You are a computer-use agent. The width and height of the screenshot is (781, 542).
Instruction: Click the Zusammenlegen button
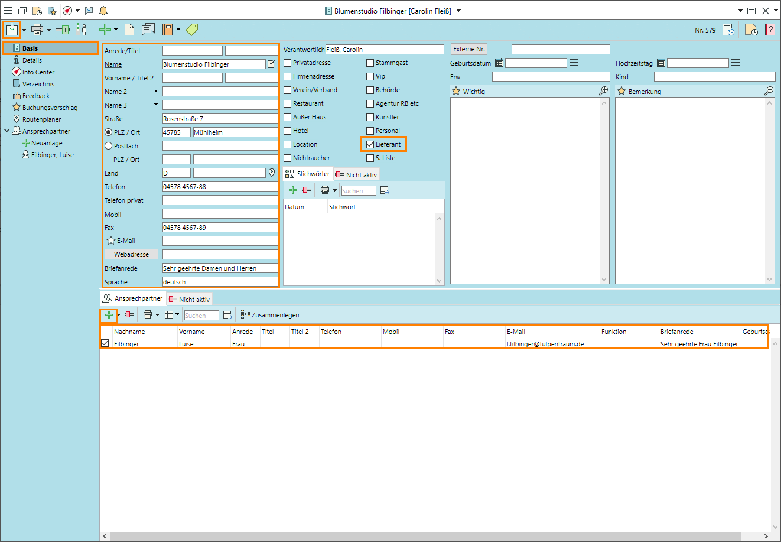point(271,315)
